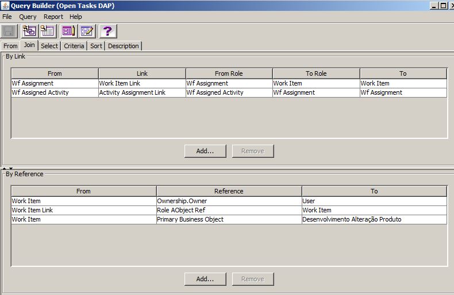Select Work Item in the Ownership.Owner row
Screen dimensions: 454x295
[84, 201]
